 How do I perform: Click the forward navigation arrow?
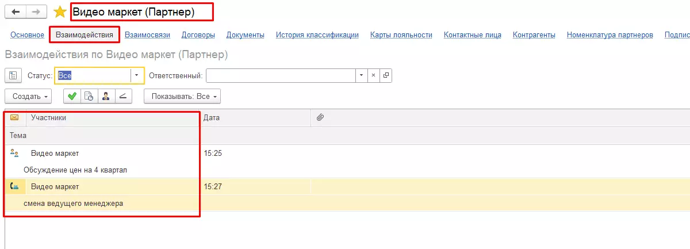[x=36, y=12]
